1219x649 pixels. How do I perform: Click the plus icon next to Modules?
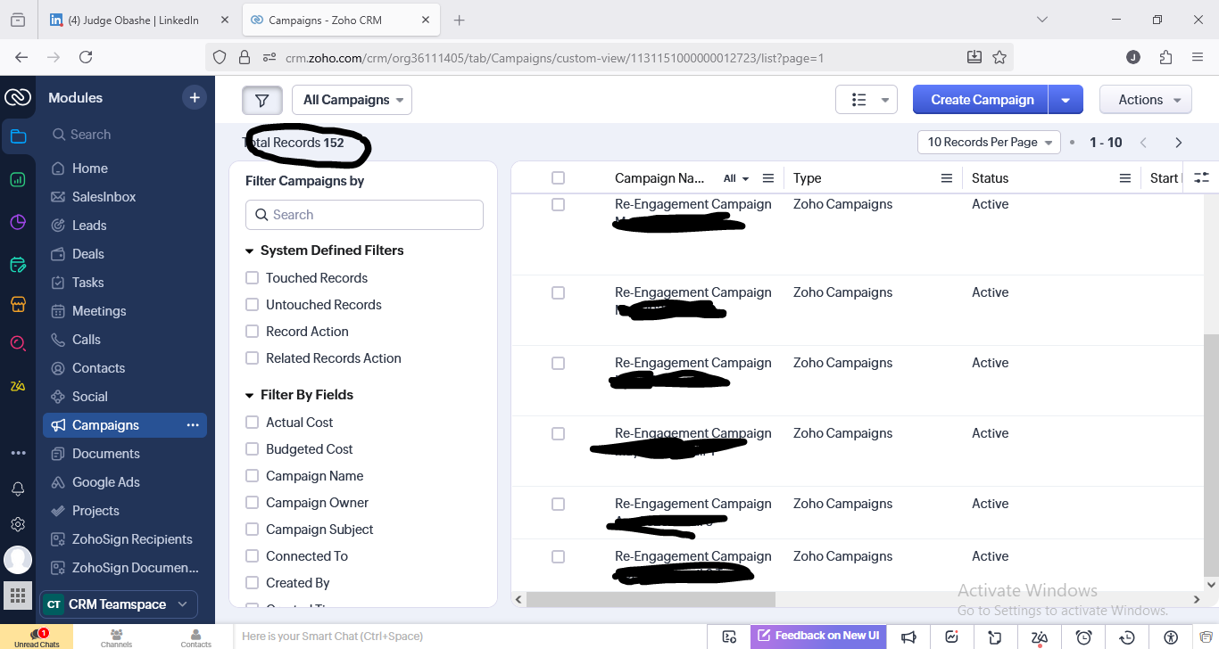(195, 97)
